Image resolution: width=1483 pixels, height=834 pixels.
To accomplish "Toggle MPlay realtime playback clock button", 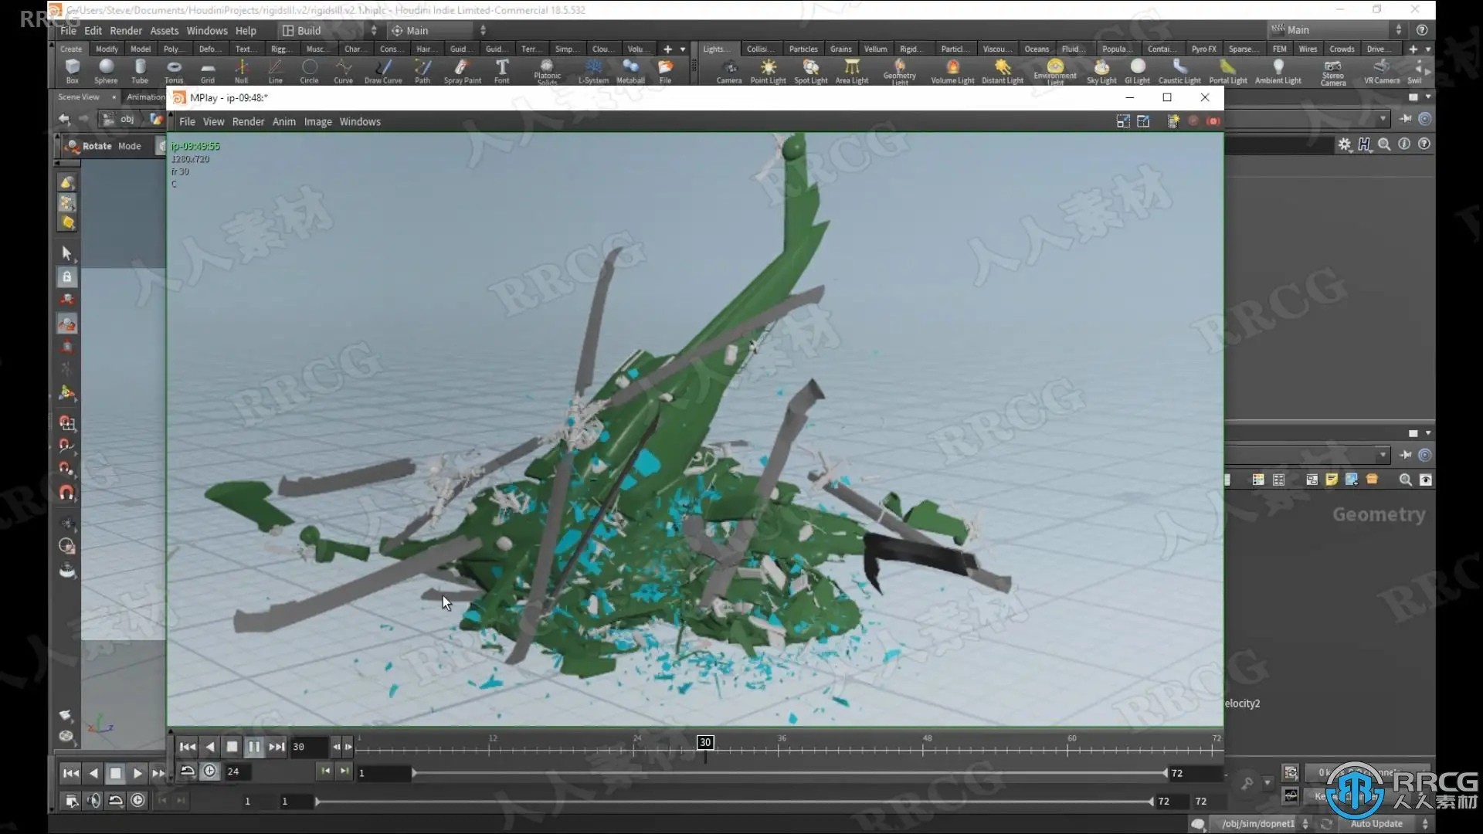I will pyautogui.click(x=210, y=771).
